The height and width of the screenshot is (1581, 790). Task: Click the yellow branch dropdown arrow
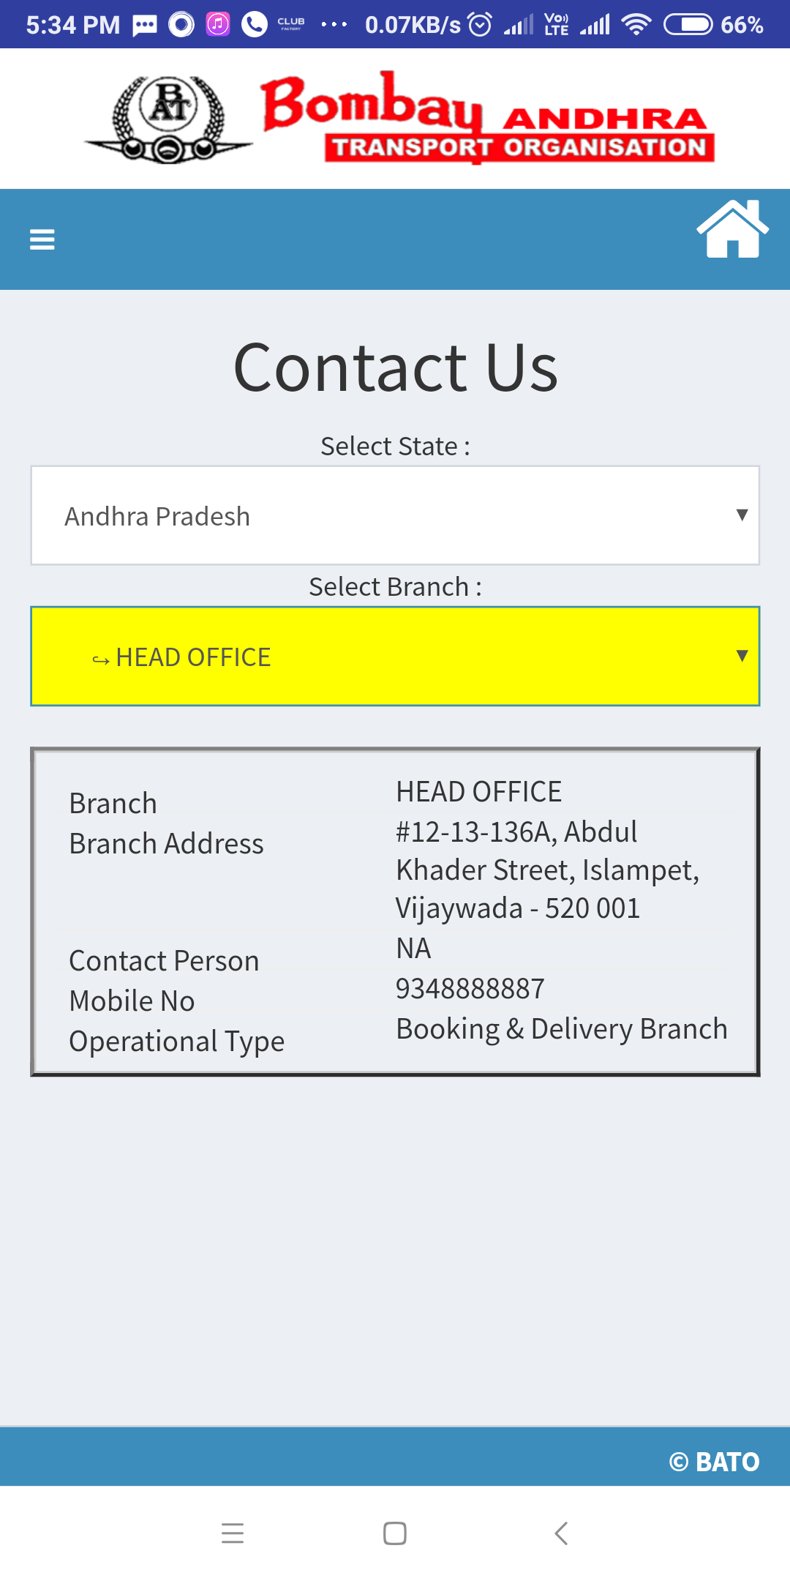click(742, 655)
